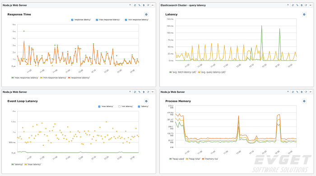Uncheck 'response latency' series checkbox
The image size is (316, 176).
(x=72, y=20)
